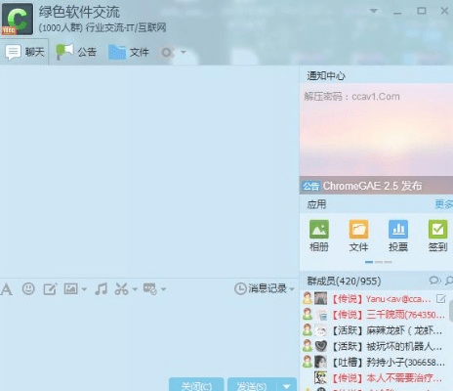Expand the send picture dropdown arrow
Viewport: 453px width, 391px height.
point(84,289)
